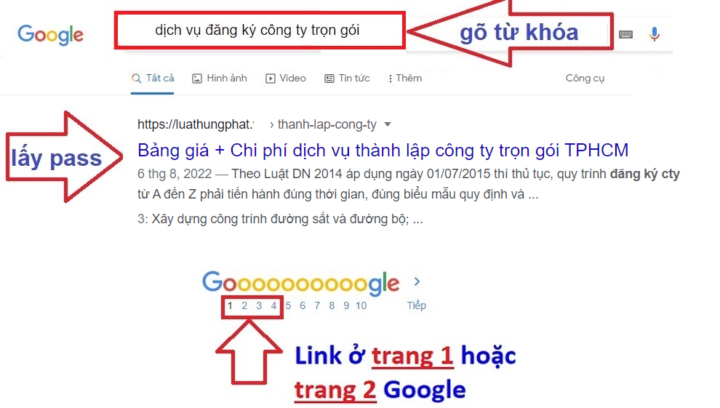The width and height of the screenshot is (720, 408).
Task: Open the three-dot Thêm menu
Action: (x=390, y=79)
